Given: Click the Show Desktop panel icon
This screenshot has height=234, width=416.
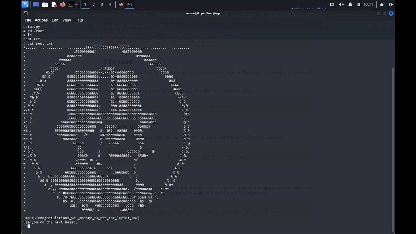Looking at the screenshot, I should click(36, 5).
